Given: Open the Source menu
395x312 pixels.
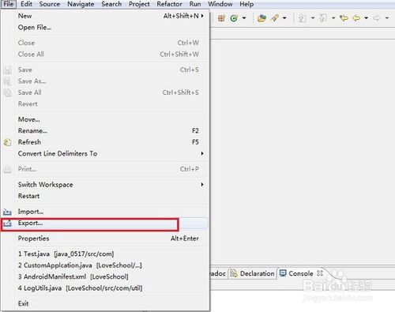Looking at the screenshot, I should [x=50, y=4].
